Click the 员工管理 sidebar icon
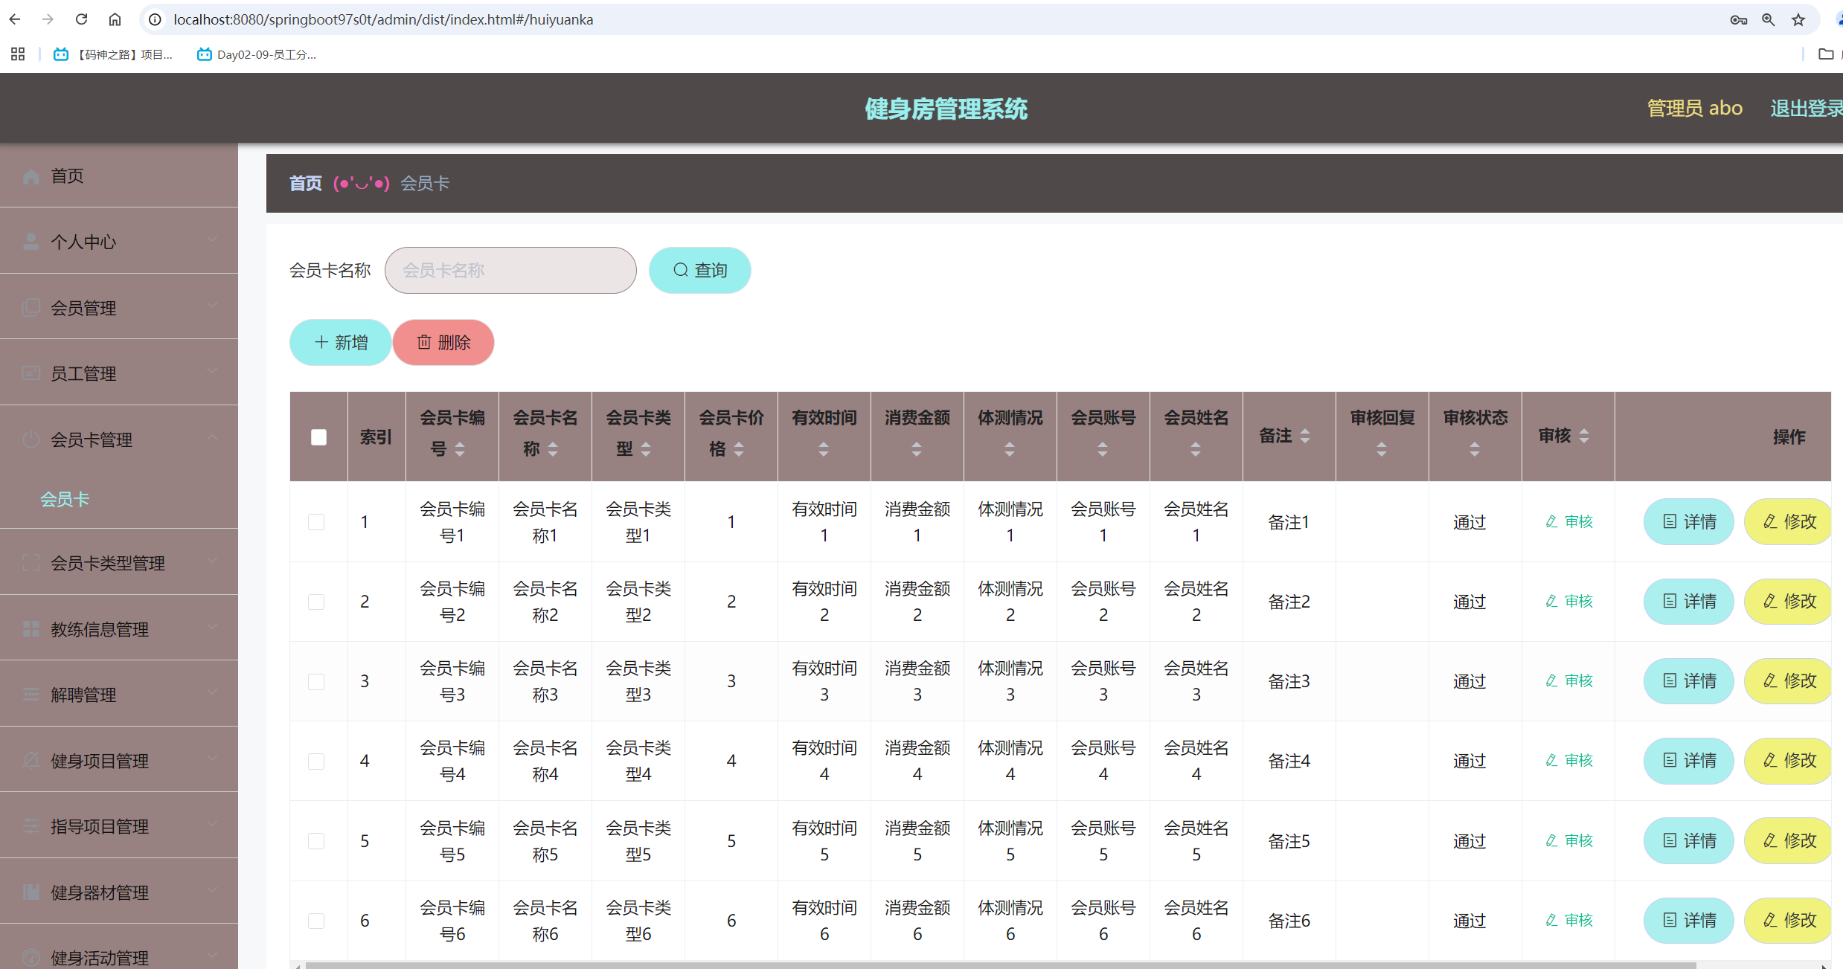The image size is (1843, 969). coord(31,372)
